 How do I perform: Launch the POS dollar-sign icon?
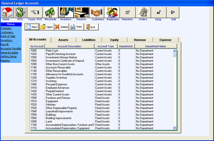click(20, 13)
